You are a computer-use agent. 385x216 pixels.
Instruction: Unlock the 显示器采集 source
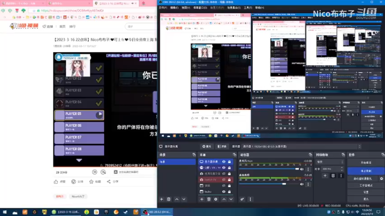pos(230,162)
